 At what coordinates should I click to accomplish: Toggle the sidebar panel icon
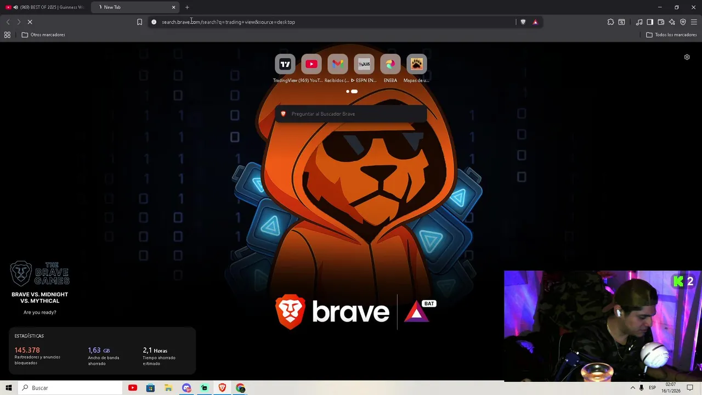coord(650,22)
